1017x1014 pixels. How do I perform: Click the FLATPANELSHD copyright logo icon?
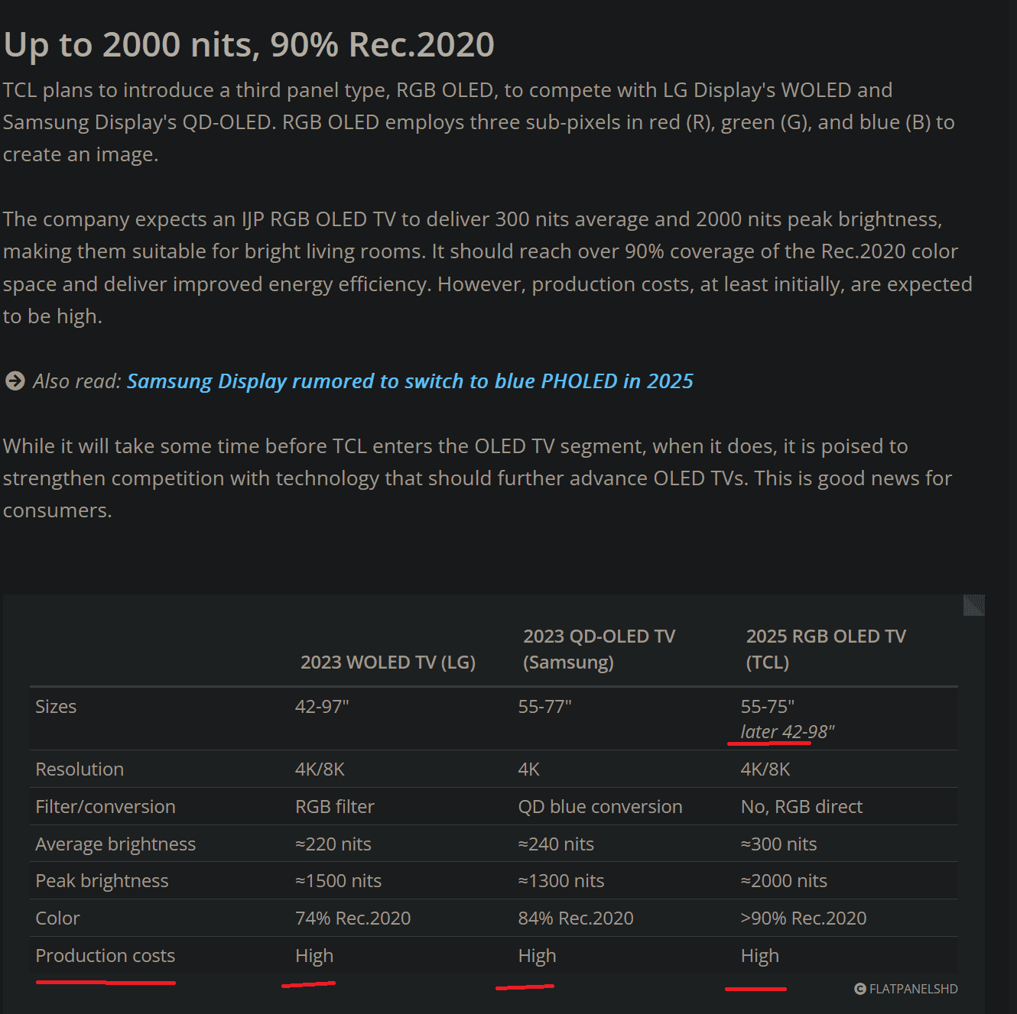point(860,989)
